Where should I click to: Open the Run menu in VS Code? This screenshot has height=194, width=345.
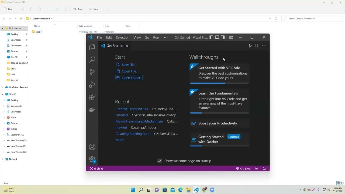point(156,37)
